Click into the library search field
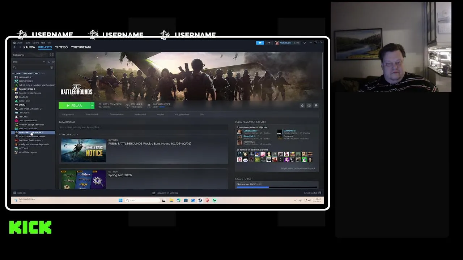 [31, 68]
